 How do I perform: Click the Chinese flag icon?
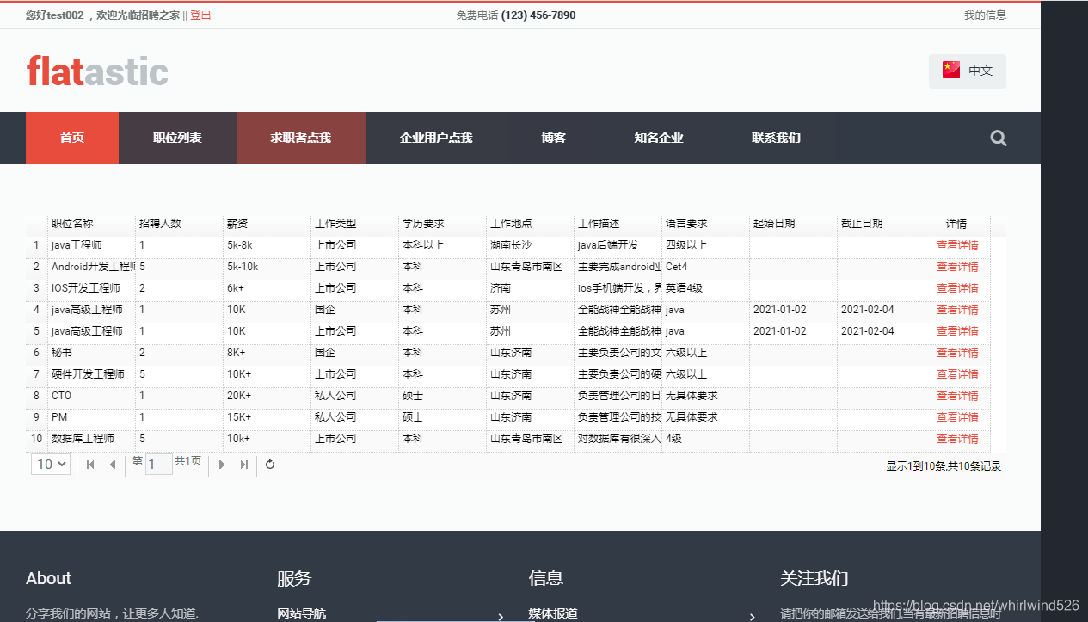pos(950,71)
